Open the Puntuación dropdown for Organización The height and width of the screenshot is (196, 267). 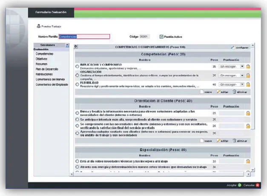[231, 75]
